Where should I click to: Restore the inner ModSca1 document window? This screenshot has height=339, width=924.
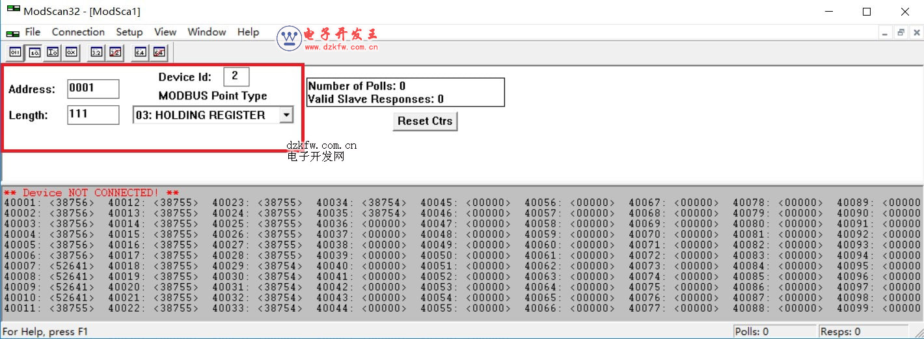901,32
